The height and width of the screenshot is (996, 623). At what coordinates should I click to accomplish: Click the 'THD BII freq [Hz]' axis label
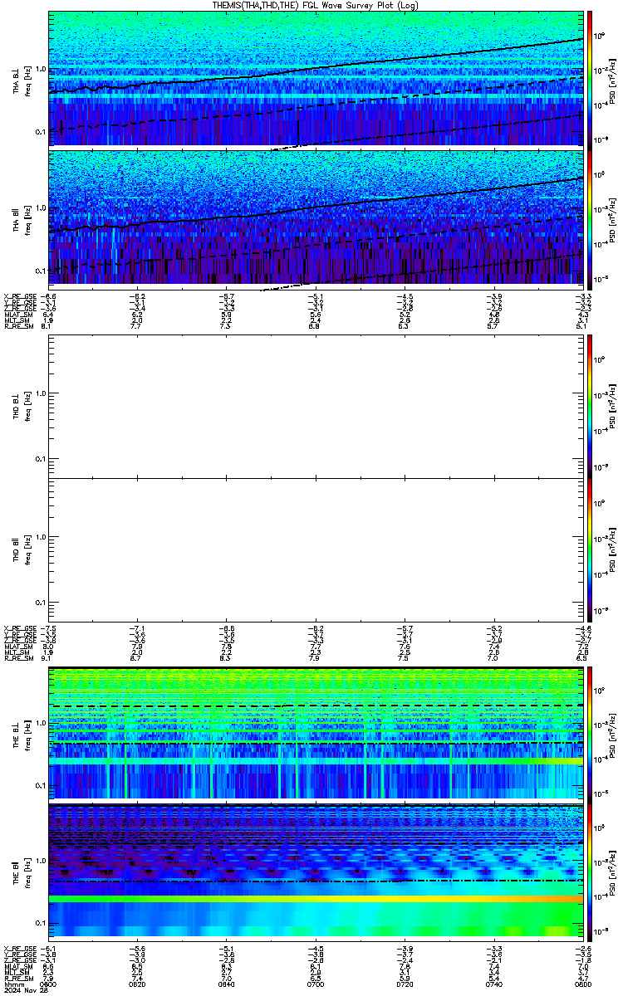coord(22,549)
